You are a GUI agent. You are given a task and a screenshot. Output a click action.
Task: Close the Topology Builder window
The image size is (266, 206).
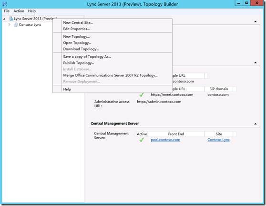point(257,3)
